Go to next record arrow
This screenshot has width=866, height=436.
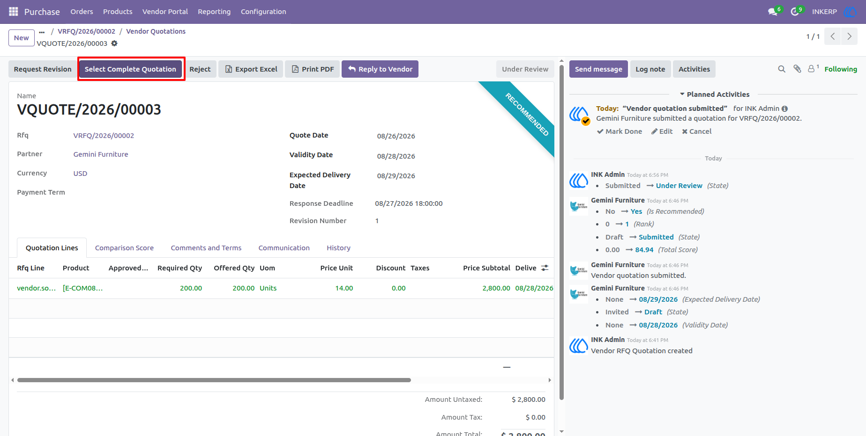click(x=849, y=36)
